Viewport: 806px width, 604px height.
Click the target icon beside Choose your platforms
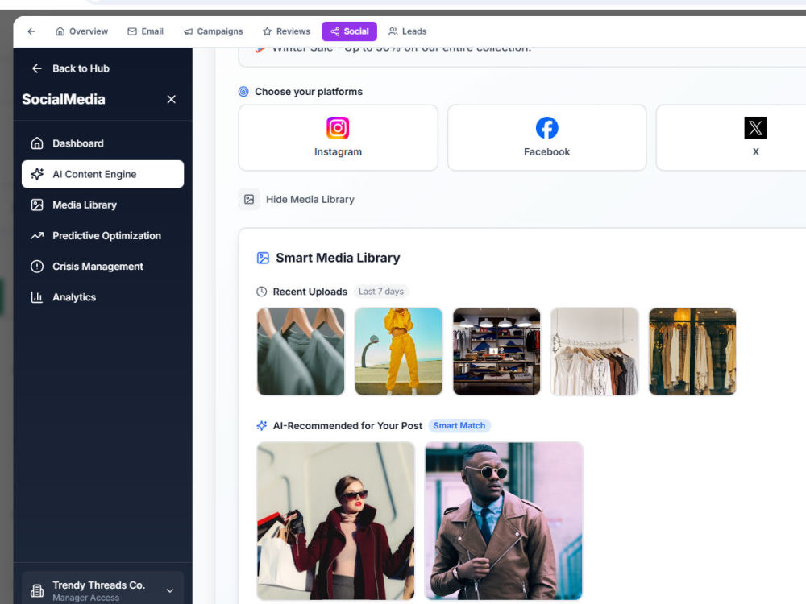click(x=243, y=92)
